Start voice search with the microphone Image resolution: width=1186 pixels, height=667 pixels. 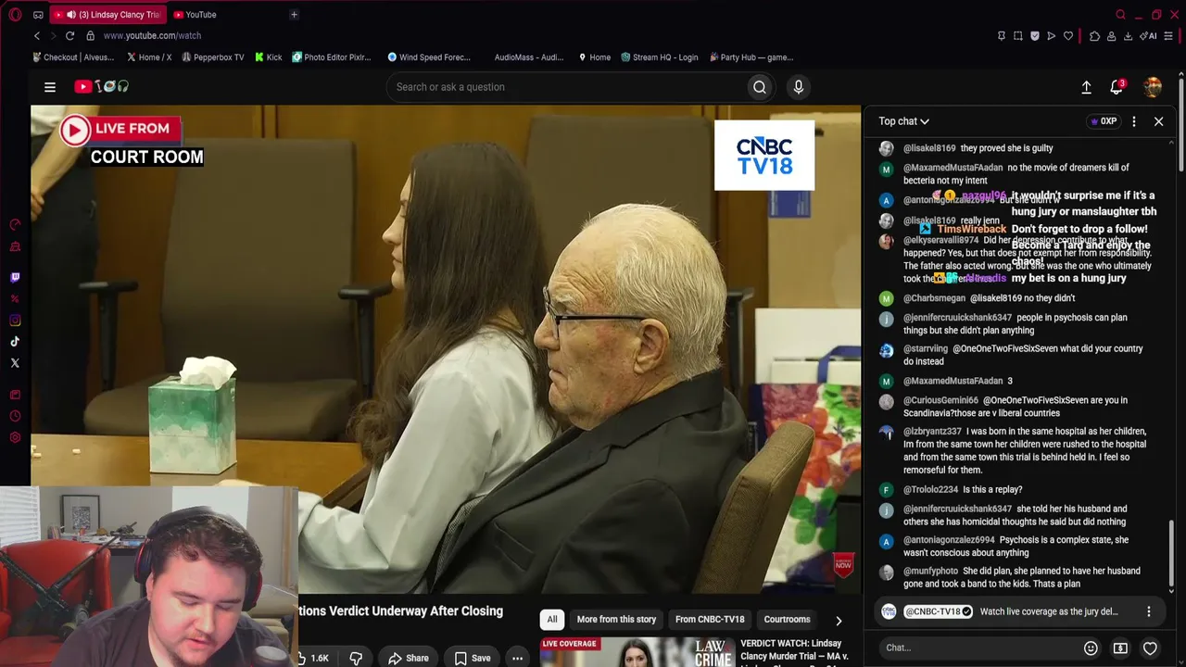click(799, 87)
